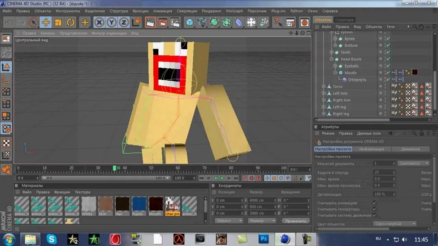Toggle the "Учитывать генераторы" checkbox

click(x=375, y=209)
